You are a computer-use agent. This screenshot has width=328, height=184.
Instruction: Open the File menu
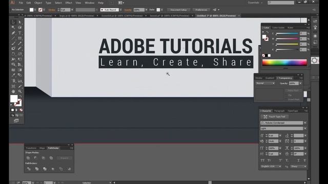coord(20,3)
